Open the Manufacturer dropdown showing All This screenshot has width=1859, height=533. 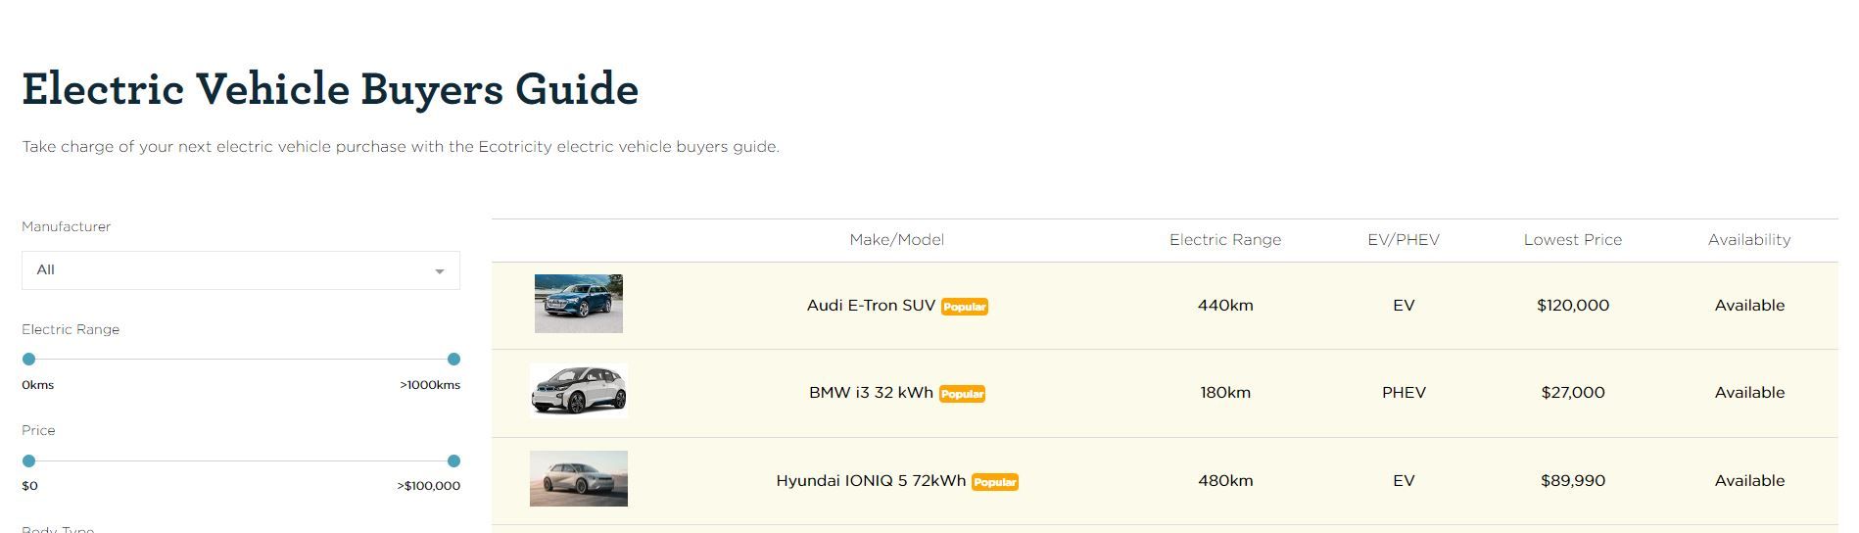[x=240, y=270]
